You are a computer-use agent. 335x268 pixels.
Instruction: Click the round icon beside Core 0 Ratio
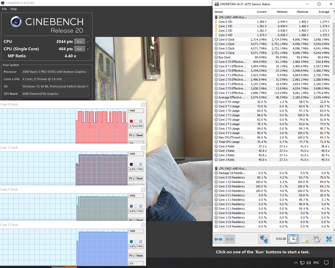click(216, 146)
